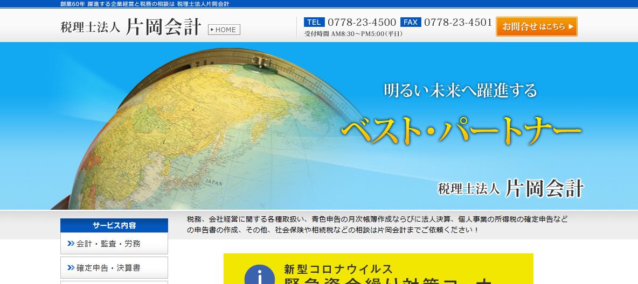Click the 創業60年 top bar tagline

144,4
